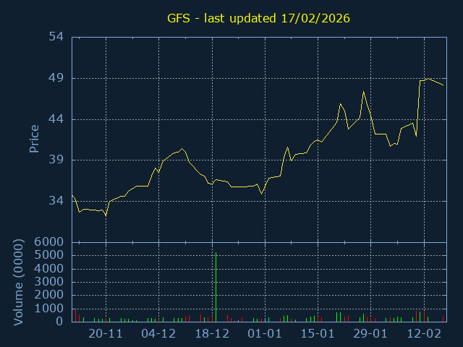This screenshot has width=463, height=347.
Task: Click the price axis label 49
Action: click(x=56, y=79)
